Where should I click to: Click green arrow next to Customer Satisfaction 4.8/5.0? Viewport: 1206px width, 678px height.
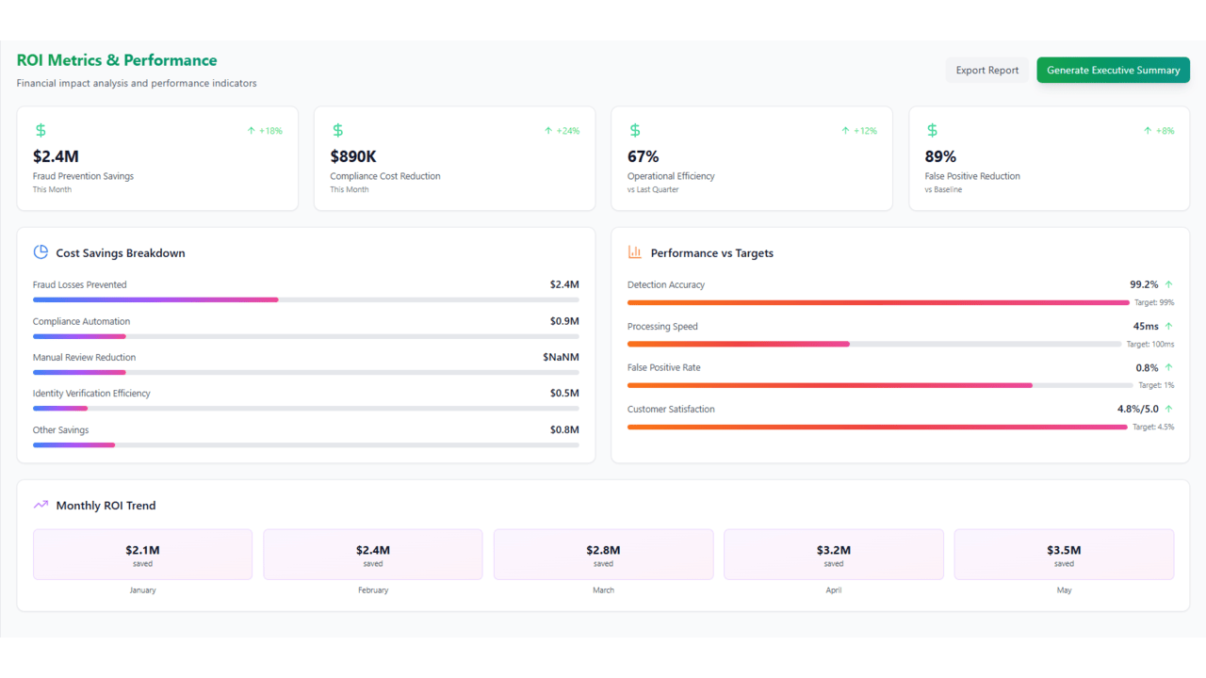point(1168,409)
